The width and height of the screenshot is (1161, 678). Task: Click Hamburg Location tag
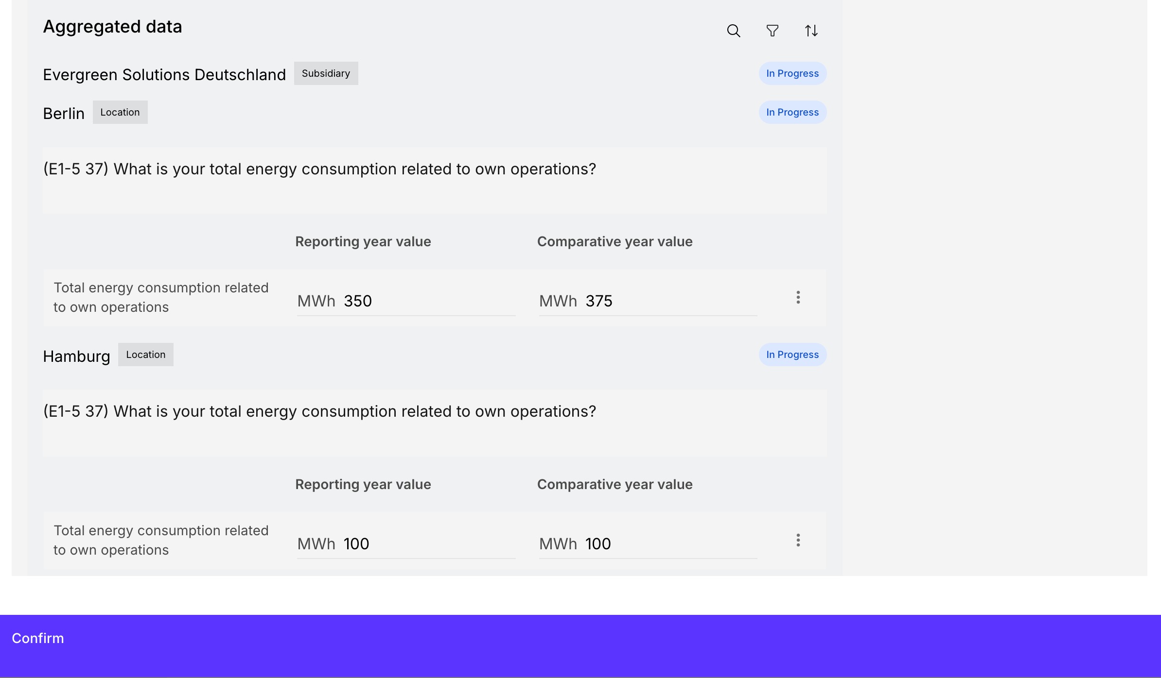(145, 355)
